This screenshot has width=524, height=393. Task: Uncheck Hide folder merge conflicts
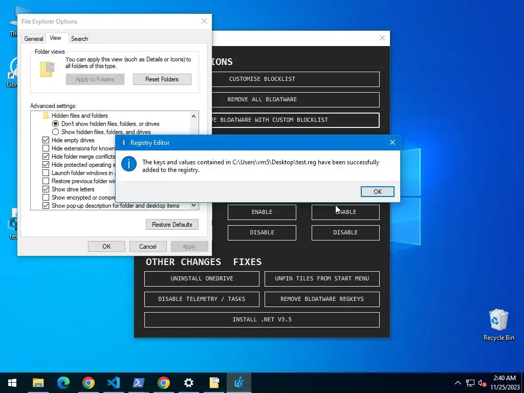point(46,157)
